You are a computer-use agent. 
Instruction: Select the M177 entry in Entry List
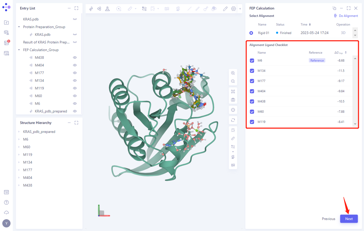coord(39,73)
